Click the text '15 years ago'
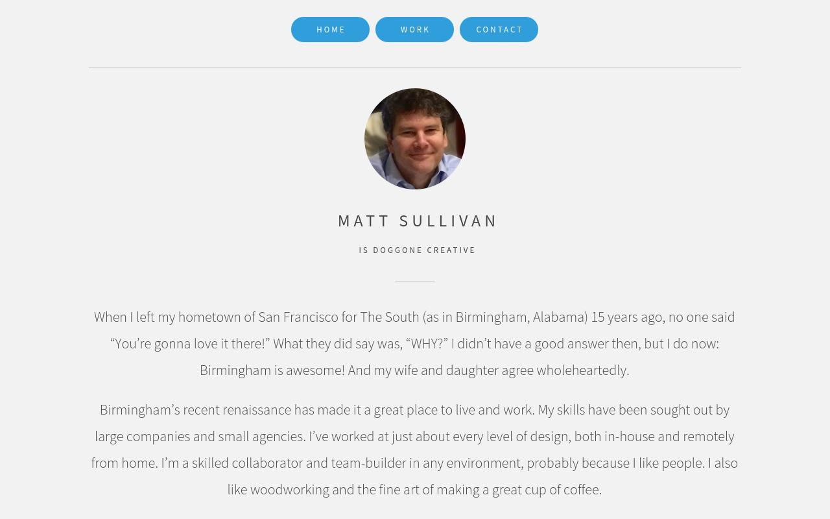 tap(626, 317)
